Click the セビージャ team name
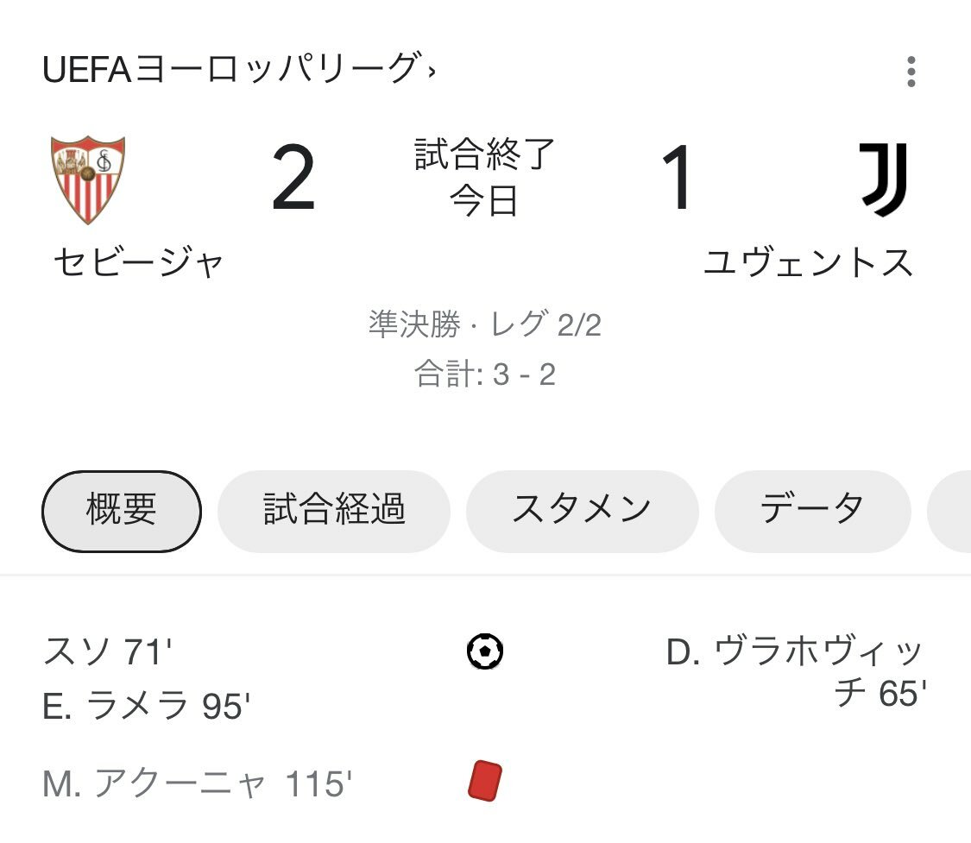 tap(138, 262)
